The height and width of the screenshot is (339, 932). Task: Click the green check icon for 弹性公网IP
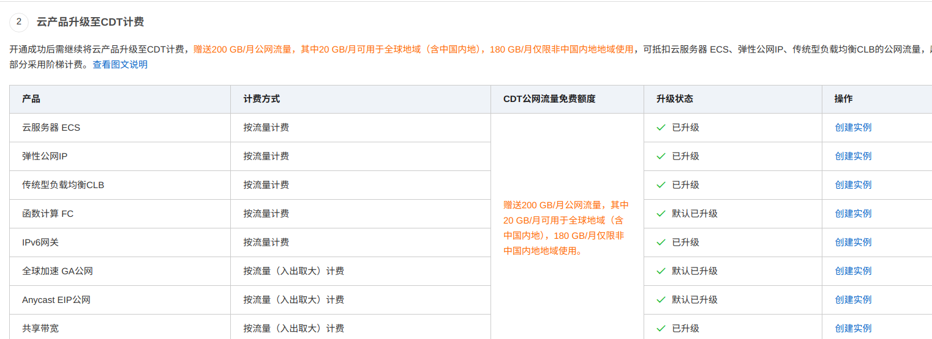click(x=661, y=156)
